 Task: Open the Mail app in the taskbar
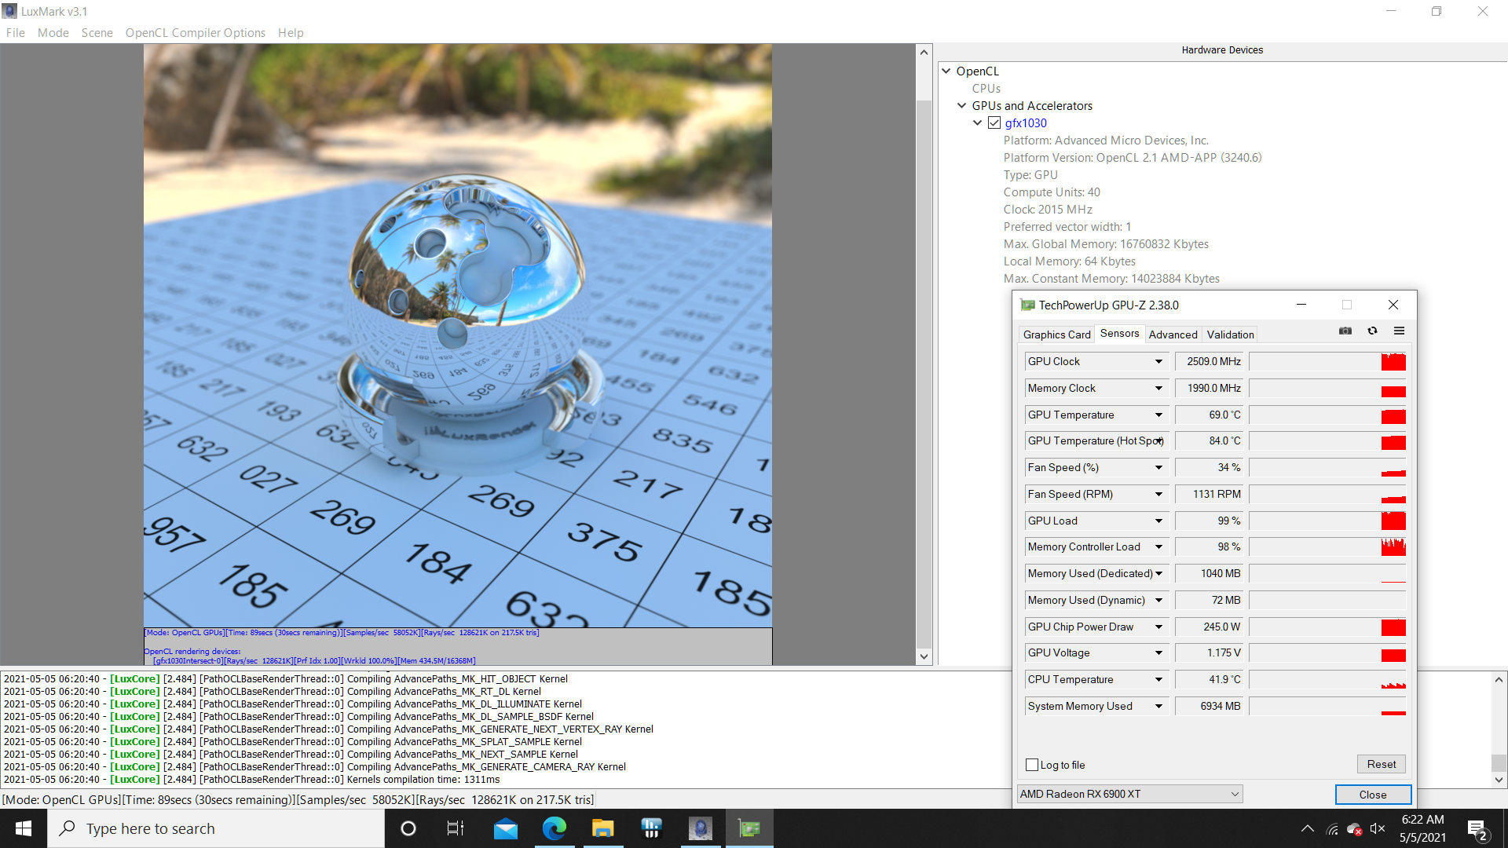tap(506, 828)
